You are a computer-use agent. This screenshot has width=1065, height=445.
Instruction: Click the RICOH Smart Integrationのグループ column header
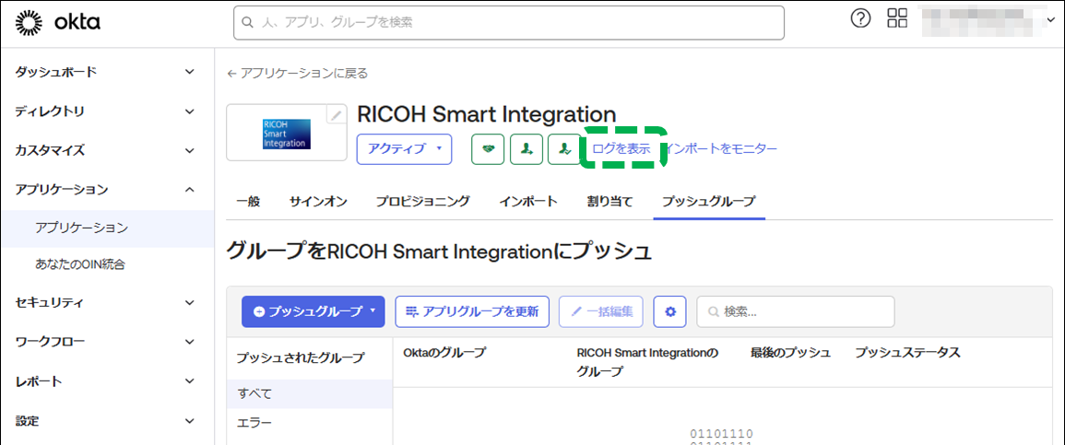[647, 362]
